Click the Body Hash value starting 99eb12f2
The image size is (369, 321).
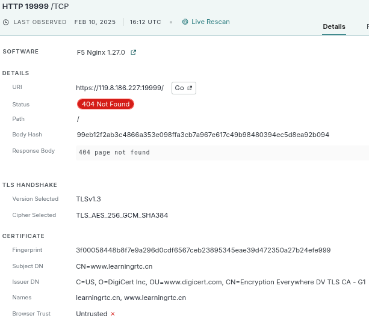(203, 135)
